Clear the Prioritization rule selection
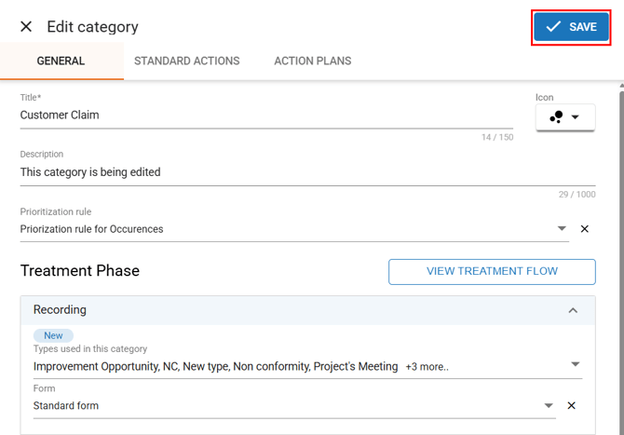Viewport: 624px width, 435px height. pyautogui.click(x=585, y=229)
